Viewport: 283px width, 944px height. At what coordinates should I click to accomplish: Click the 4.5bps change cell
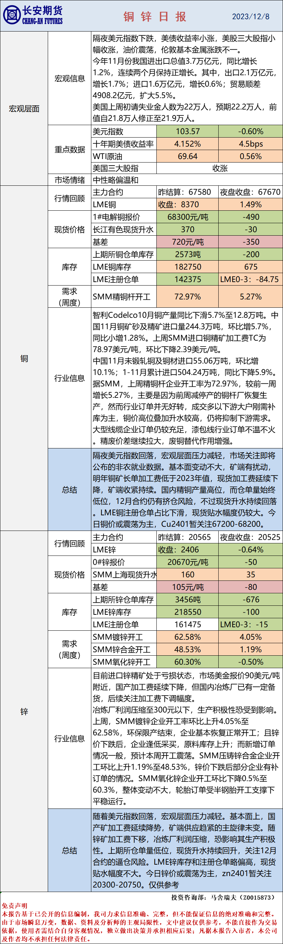point(251,144)
